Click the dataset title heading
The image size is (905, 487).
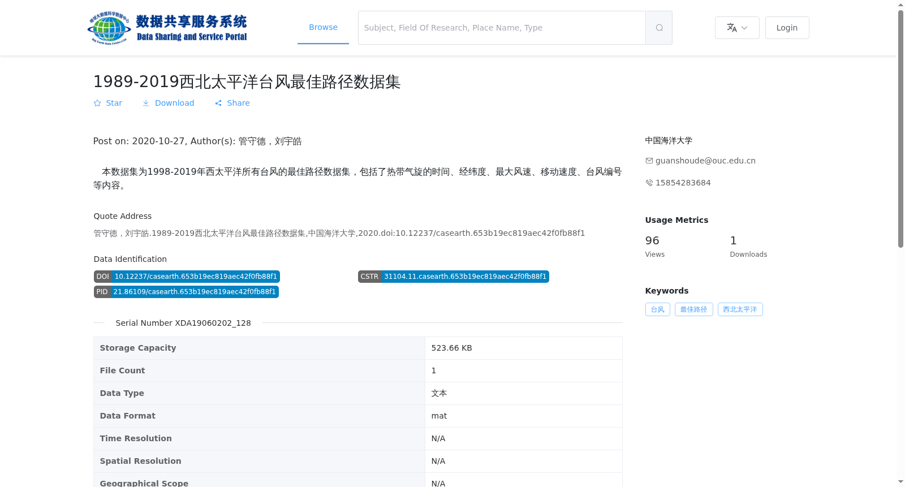coord(247,82)
